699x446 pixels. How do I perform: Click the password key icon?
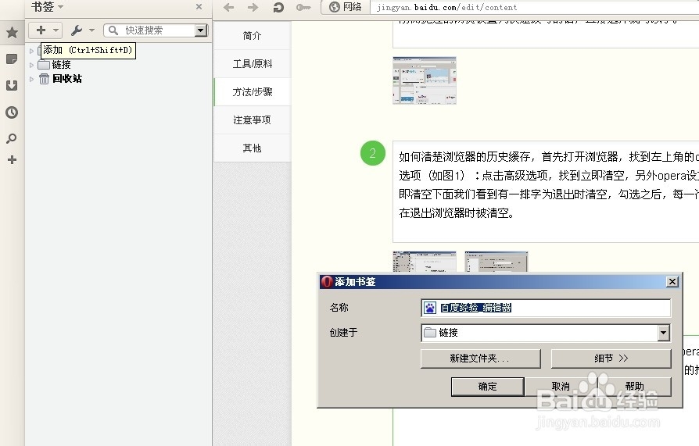coord(303,7)
